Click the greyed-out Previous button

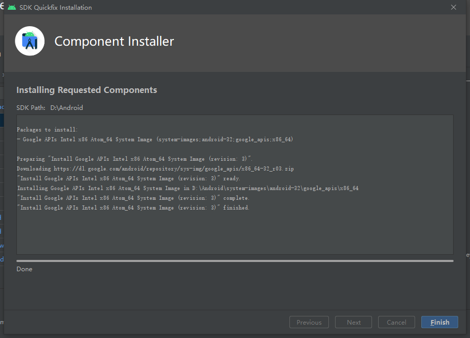pos(309,322)
